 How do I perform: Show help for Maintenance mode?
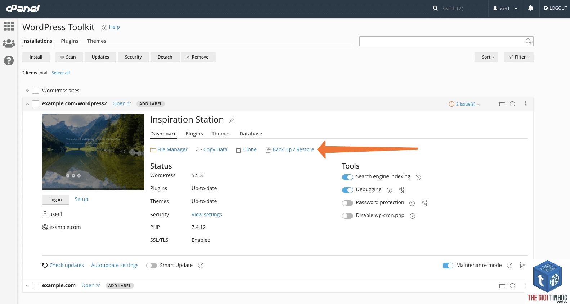(x=510, y=265)
